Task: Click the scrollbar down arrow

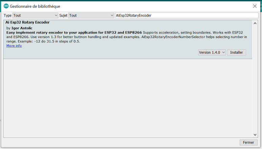Action: [x=255, y=134]
